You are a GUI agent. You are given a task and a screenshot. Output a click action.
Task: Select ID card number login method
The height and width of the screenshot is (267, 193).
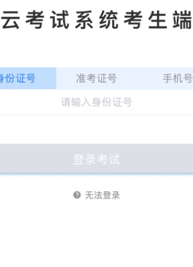[28, 78]
